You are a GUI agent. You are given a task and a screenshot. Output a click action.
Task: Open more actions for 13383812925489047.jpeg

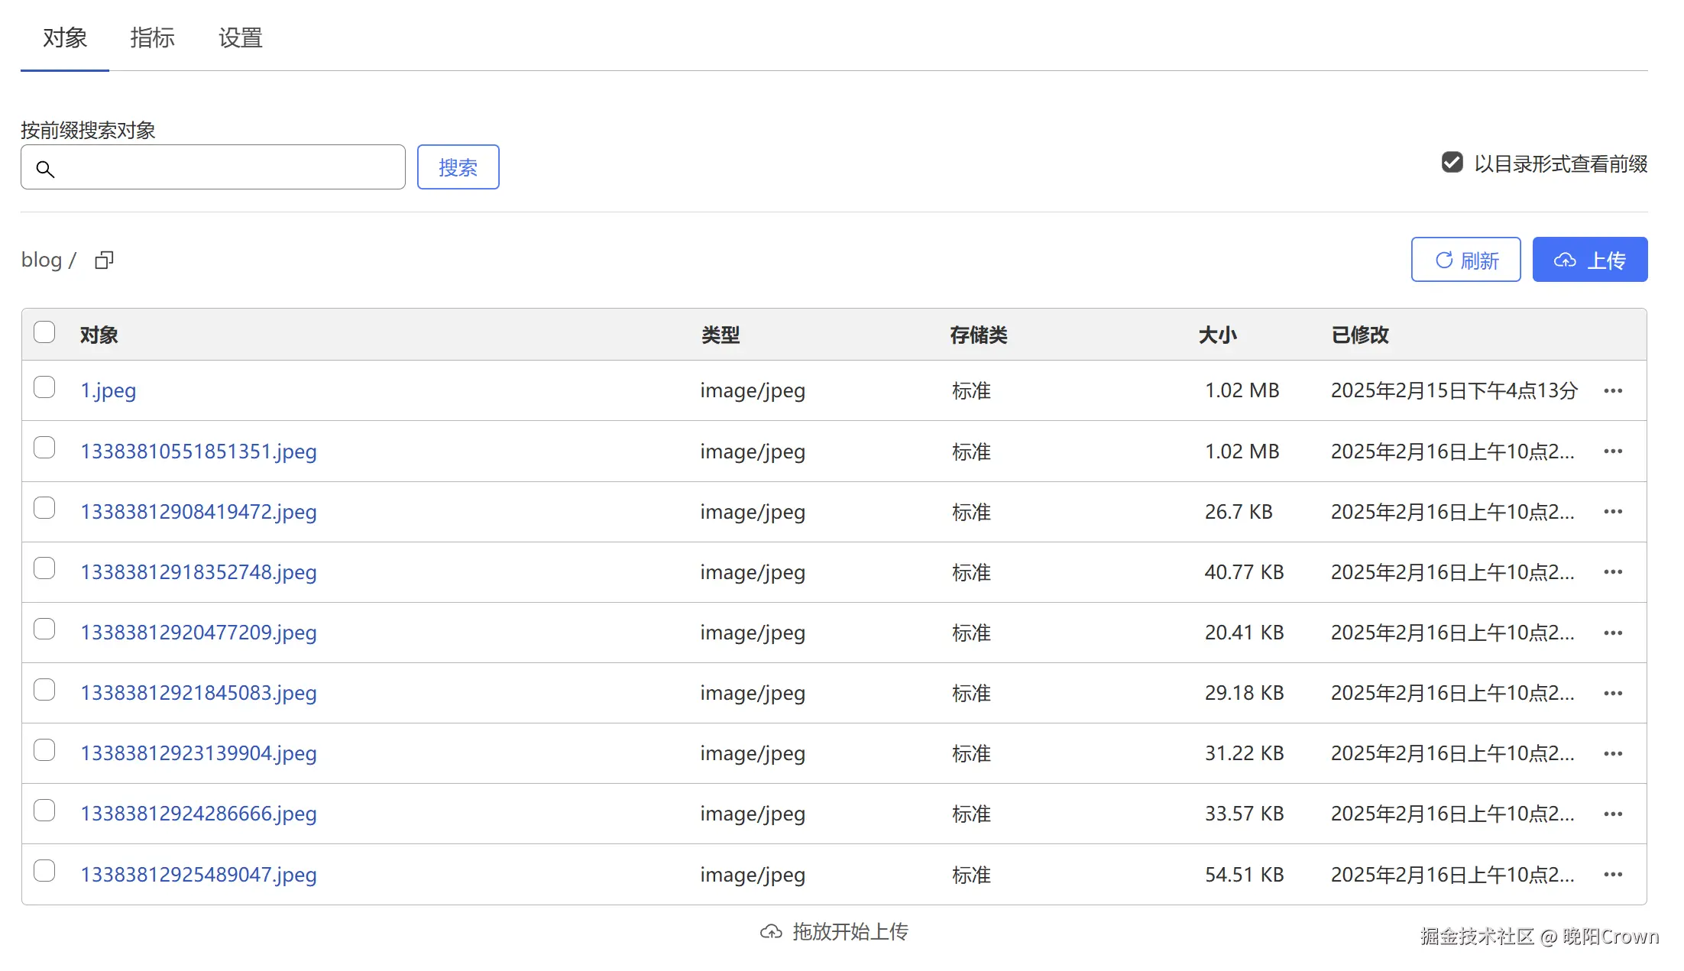[x=1613, y=875]
